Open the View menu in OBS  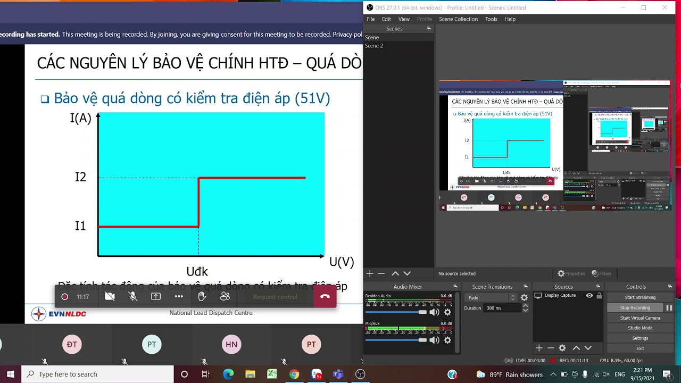point(404,19)
